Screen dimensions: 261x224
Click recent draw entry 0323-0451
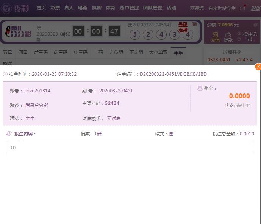click(219, 59)
